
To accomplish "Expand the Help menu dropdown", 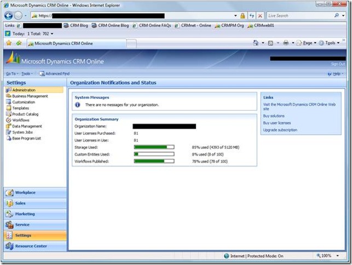I will point(336,73).
